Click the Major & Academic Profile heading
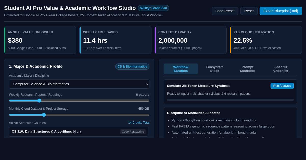The width and height of the screenshot is (306, 160). tap(36, 67)
